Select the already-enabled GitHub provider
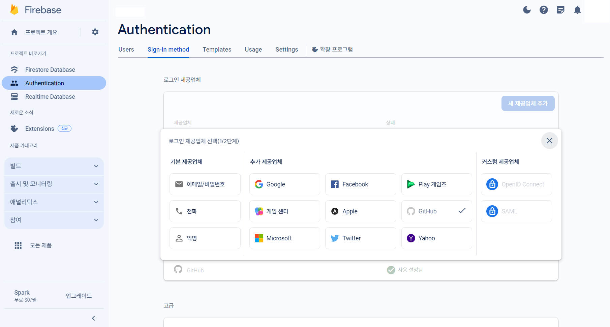Viewport: 610px width, 327px height. pos(436,211)
